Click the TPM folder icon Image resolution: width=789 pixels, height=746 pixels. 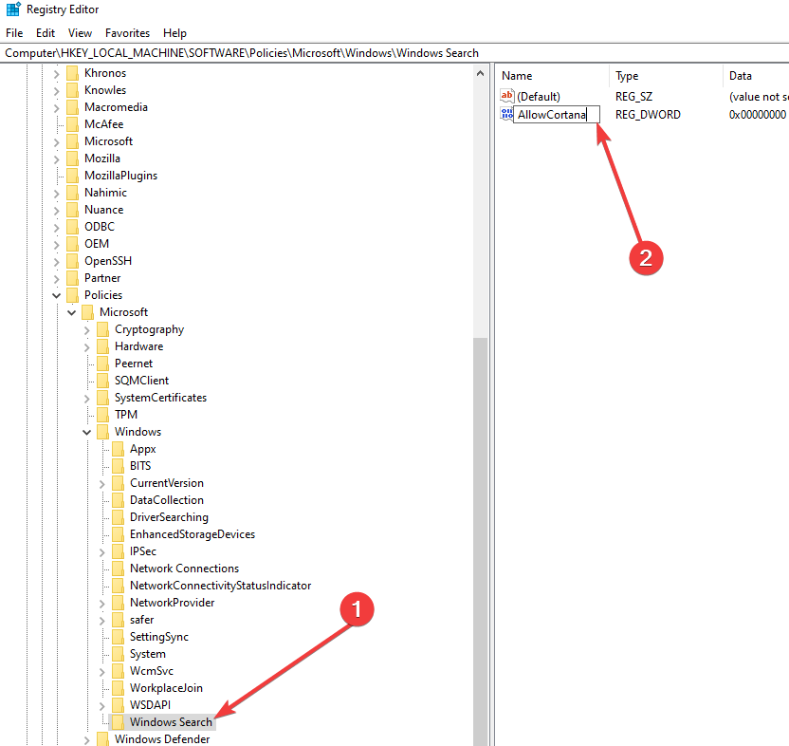coord(103,415)
